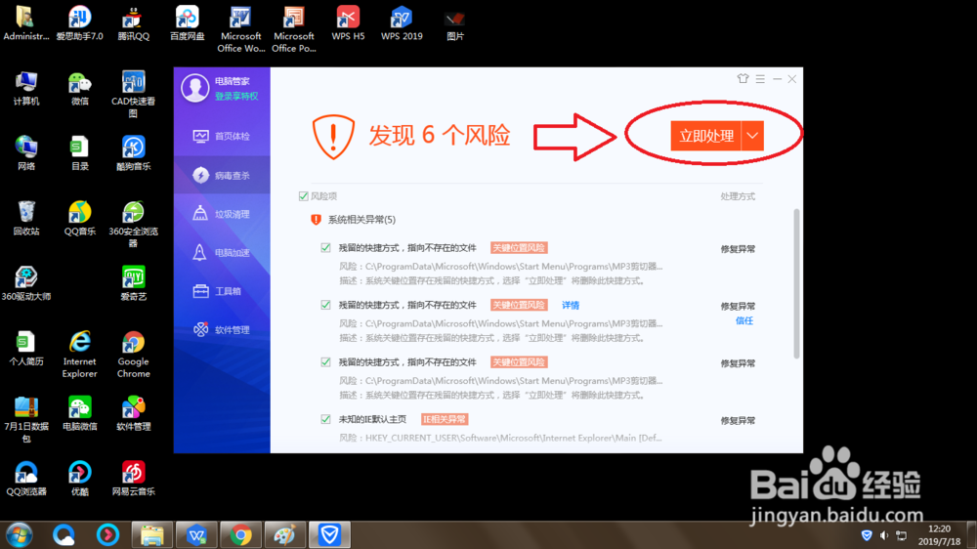Open the Windows Start menu
Image resolution: width=977 pixels, height=549 pixels.
click(x=19, y=535)
